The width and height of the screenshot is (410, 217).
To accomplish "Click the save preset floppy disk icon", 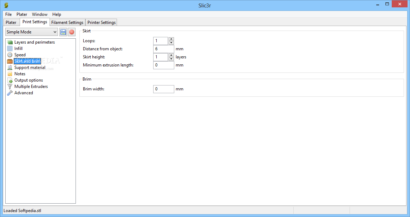I will [63, 32].
